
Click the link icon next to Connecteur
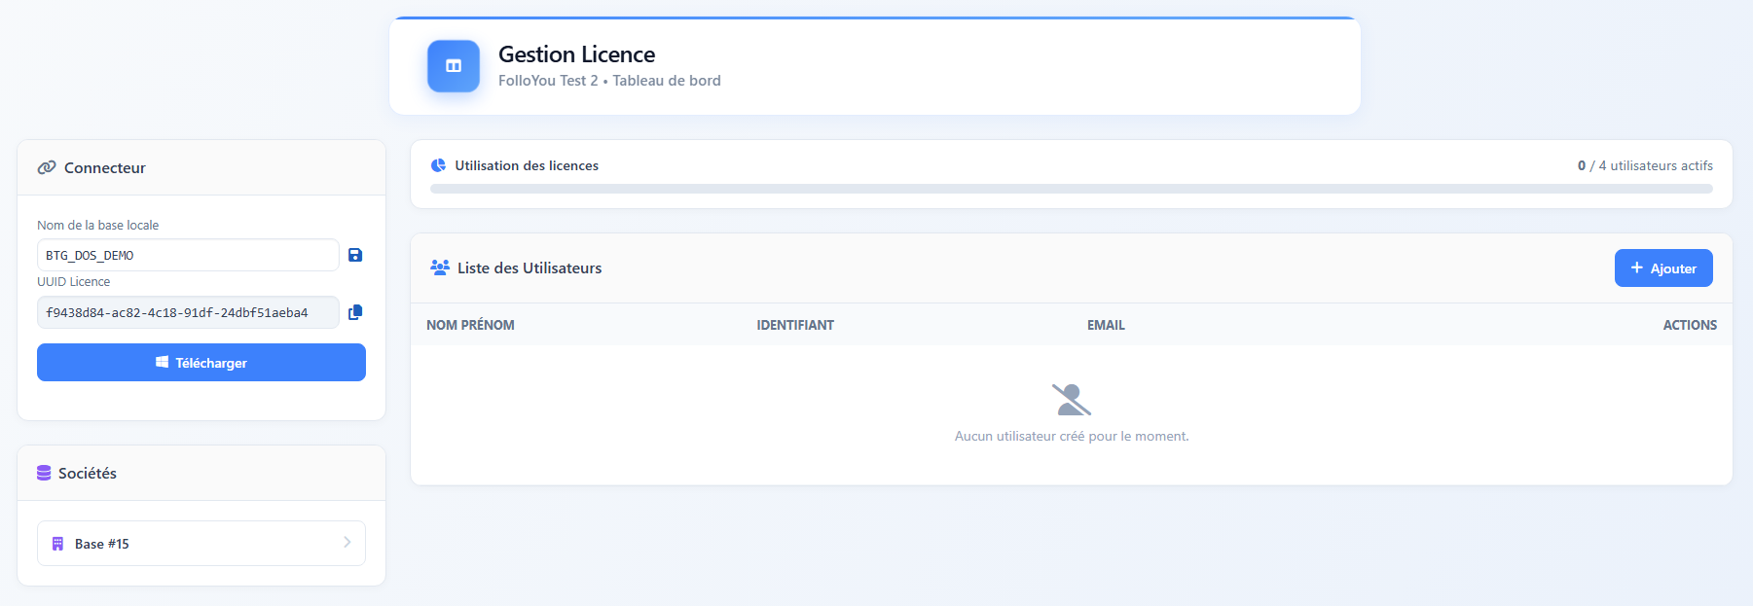pyautogui.click(x=47, y=167)
